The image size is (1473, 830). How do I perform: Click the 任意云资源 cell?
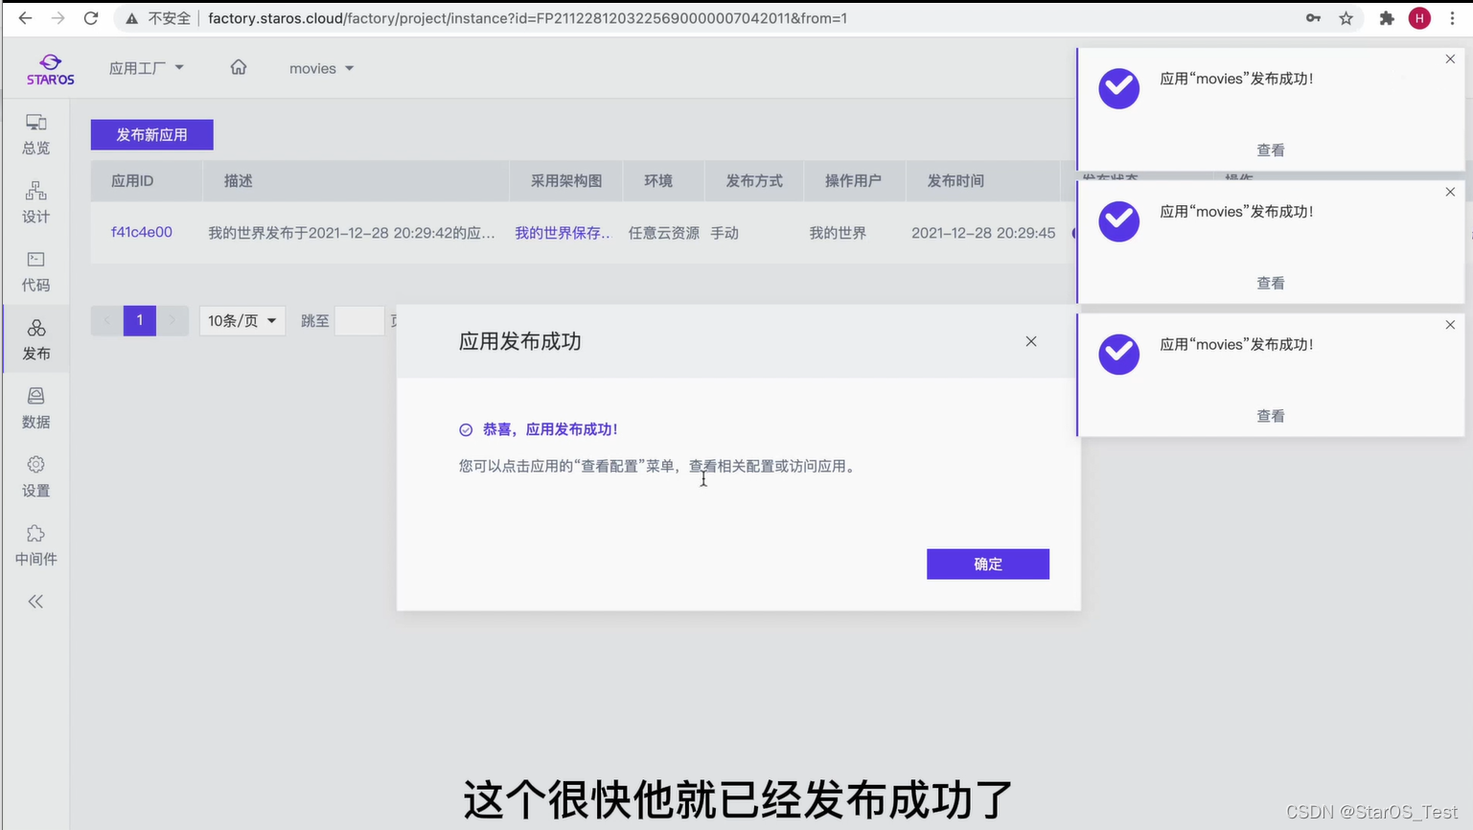coord(664,233)
